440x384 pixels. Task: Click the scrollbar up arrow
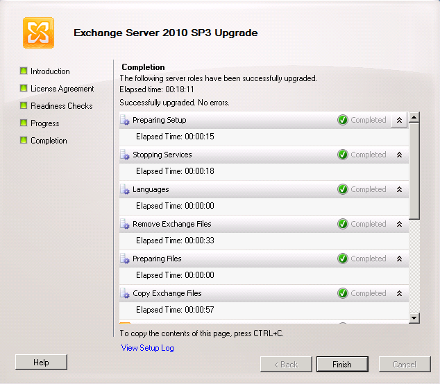point(414,117)
